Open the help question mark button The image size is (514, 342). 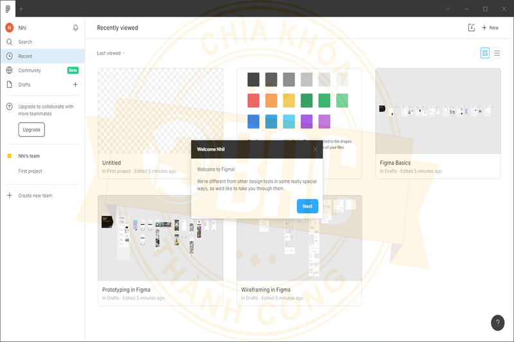(497, 323)
